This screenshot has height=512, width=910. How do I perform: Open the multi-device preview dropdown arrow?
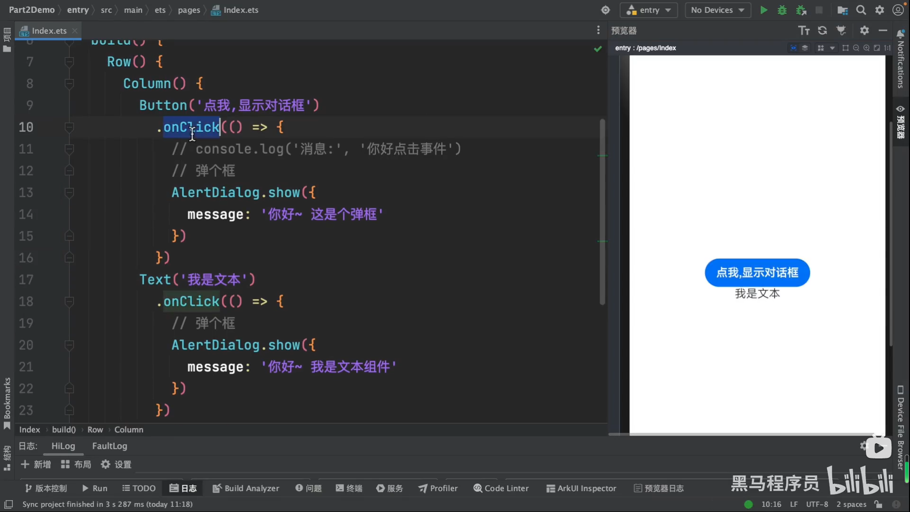tap(832, 48)
